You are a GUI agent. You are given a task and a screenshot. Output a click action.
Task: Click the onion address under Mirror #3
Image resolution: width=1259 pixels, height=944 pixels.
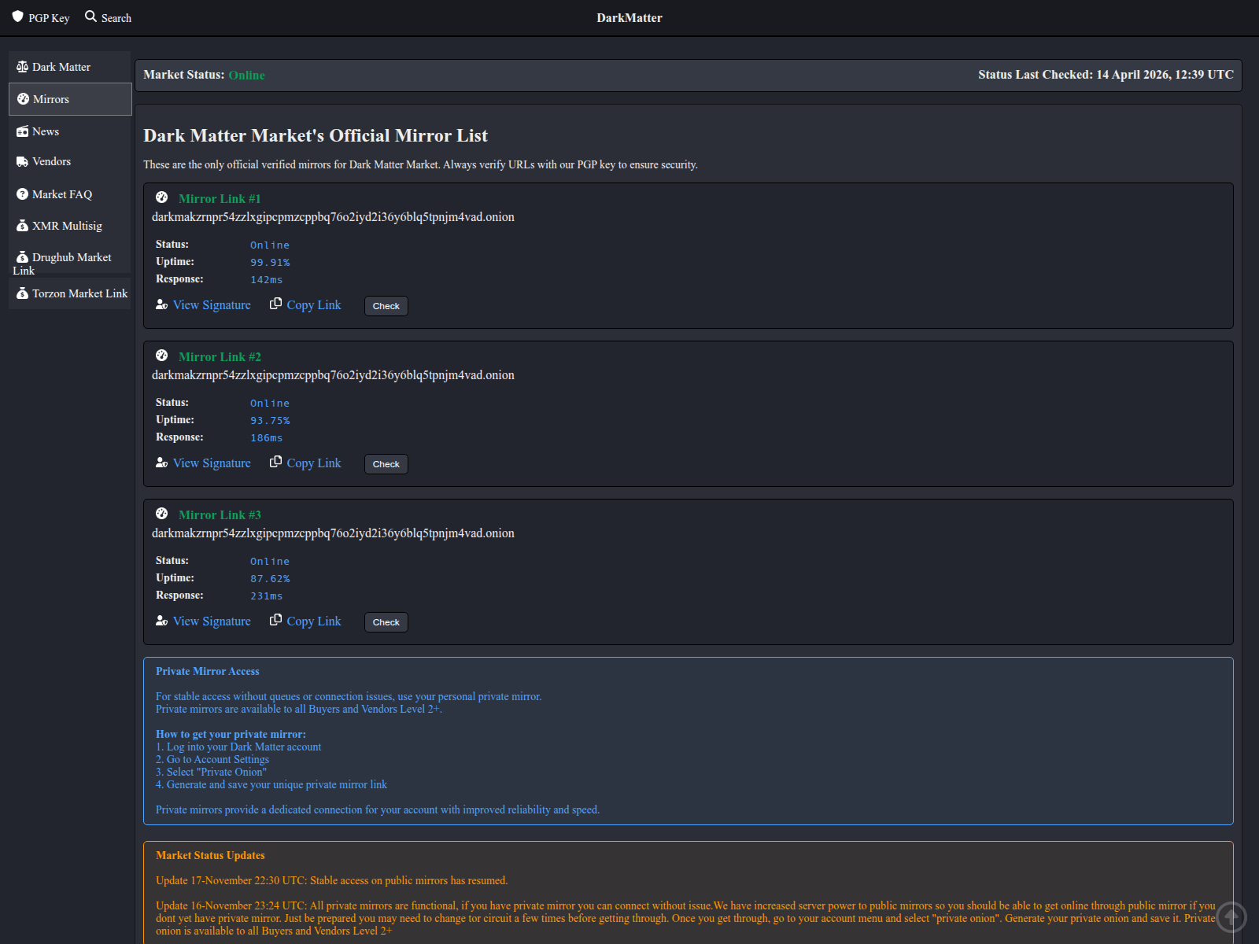(x=333, y=533)
